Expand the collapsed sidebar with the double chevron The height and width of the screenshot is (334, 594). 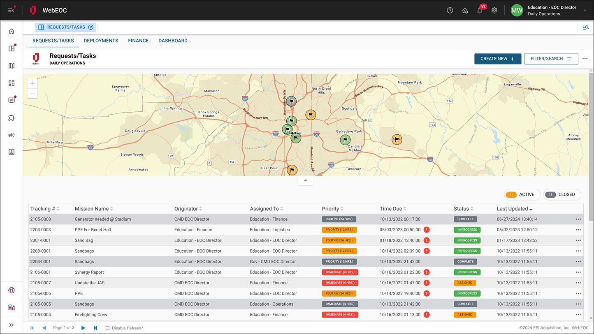11,325
